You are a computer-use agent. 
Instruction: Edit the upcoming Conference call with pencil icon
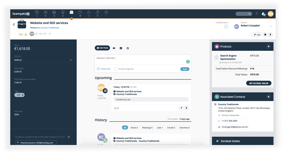coord(181,108)
